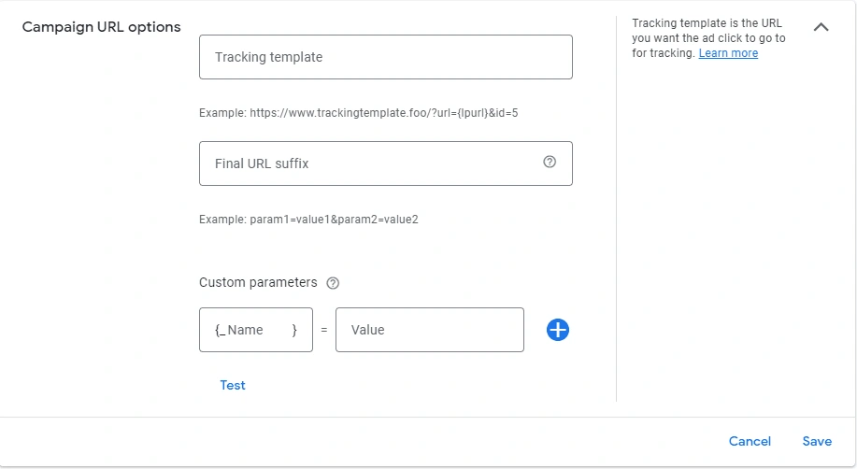Cancel the URL options changes
Viewport: 857px width, 469px height.
[750, 441]
